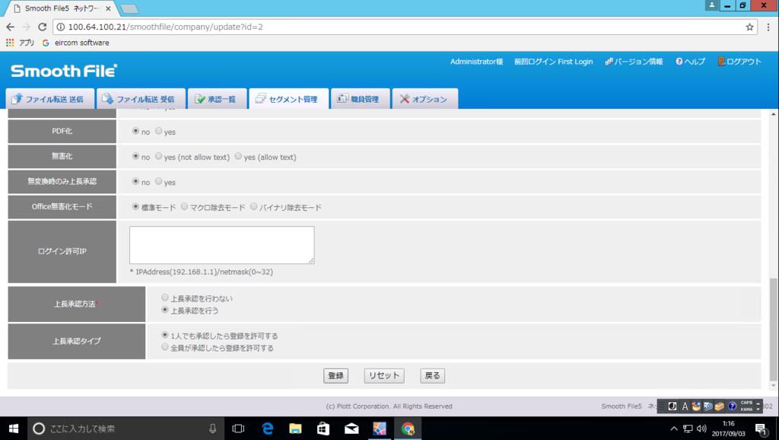
Task: Select 全員が承認したら登録を許可する
Action: [x=165, y=347]
